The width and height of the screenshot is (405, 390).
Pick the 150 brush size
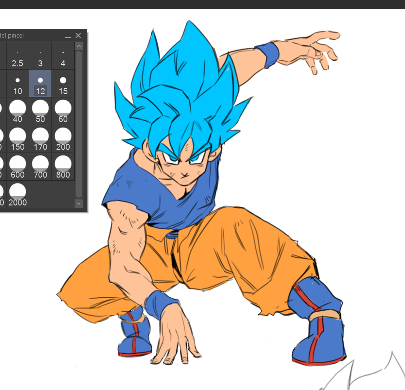click(18, 139)
